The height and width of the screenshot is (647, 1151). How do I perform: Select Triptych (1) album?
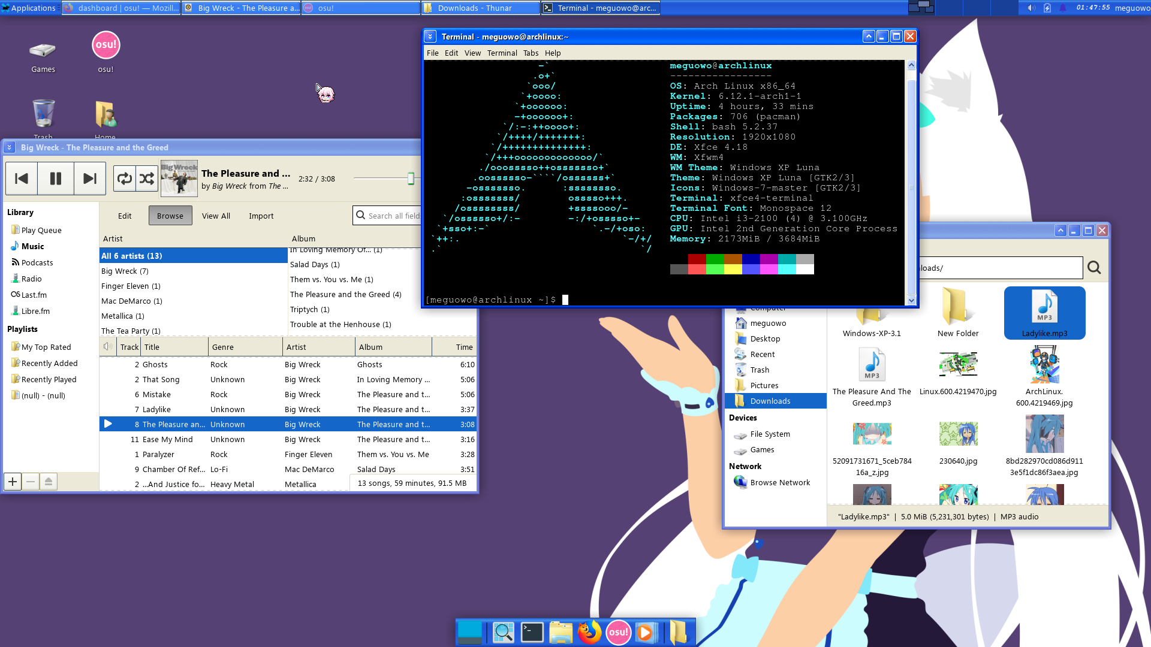pos(354,309)
